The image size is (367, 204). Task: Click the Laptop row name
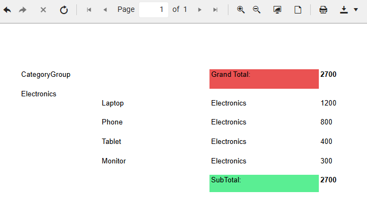[x=113, y=103]
